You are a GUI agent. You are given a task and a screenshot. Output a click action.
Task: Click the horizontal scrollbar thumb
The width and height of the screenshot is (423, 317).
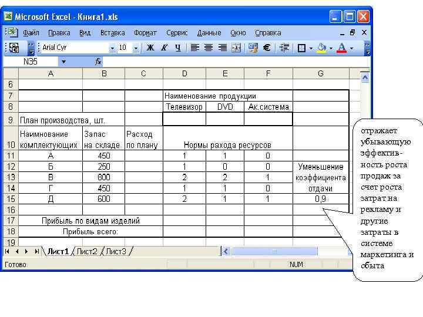click(274, 251)
